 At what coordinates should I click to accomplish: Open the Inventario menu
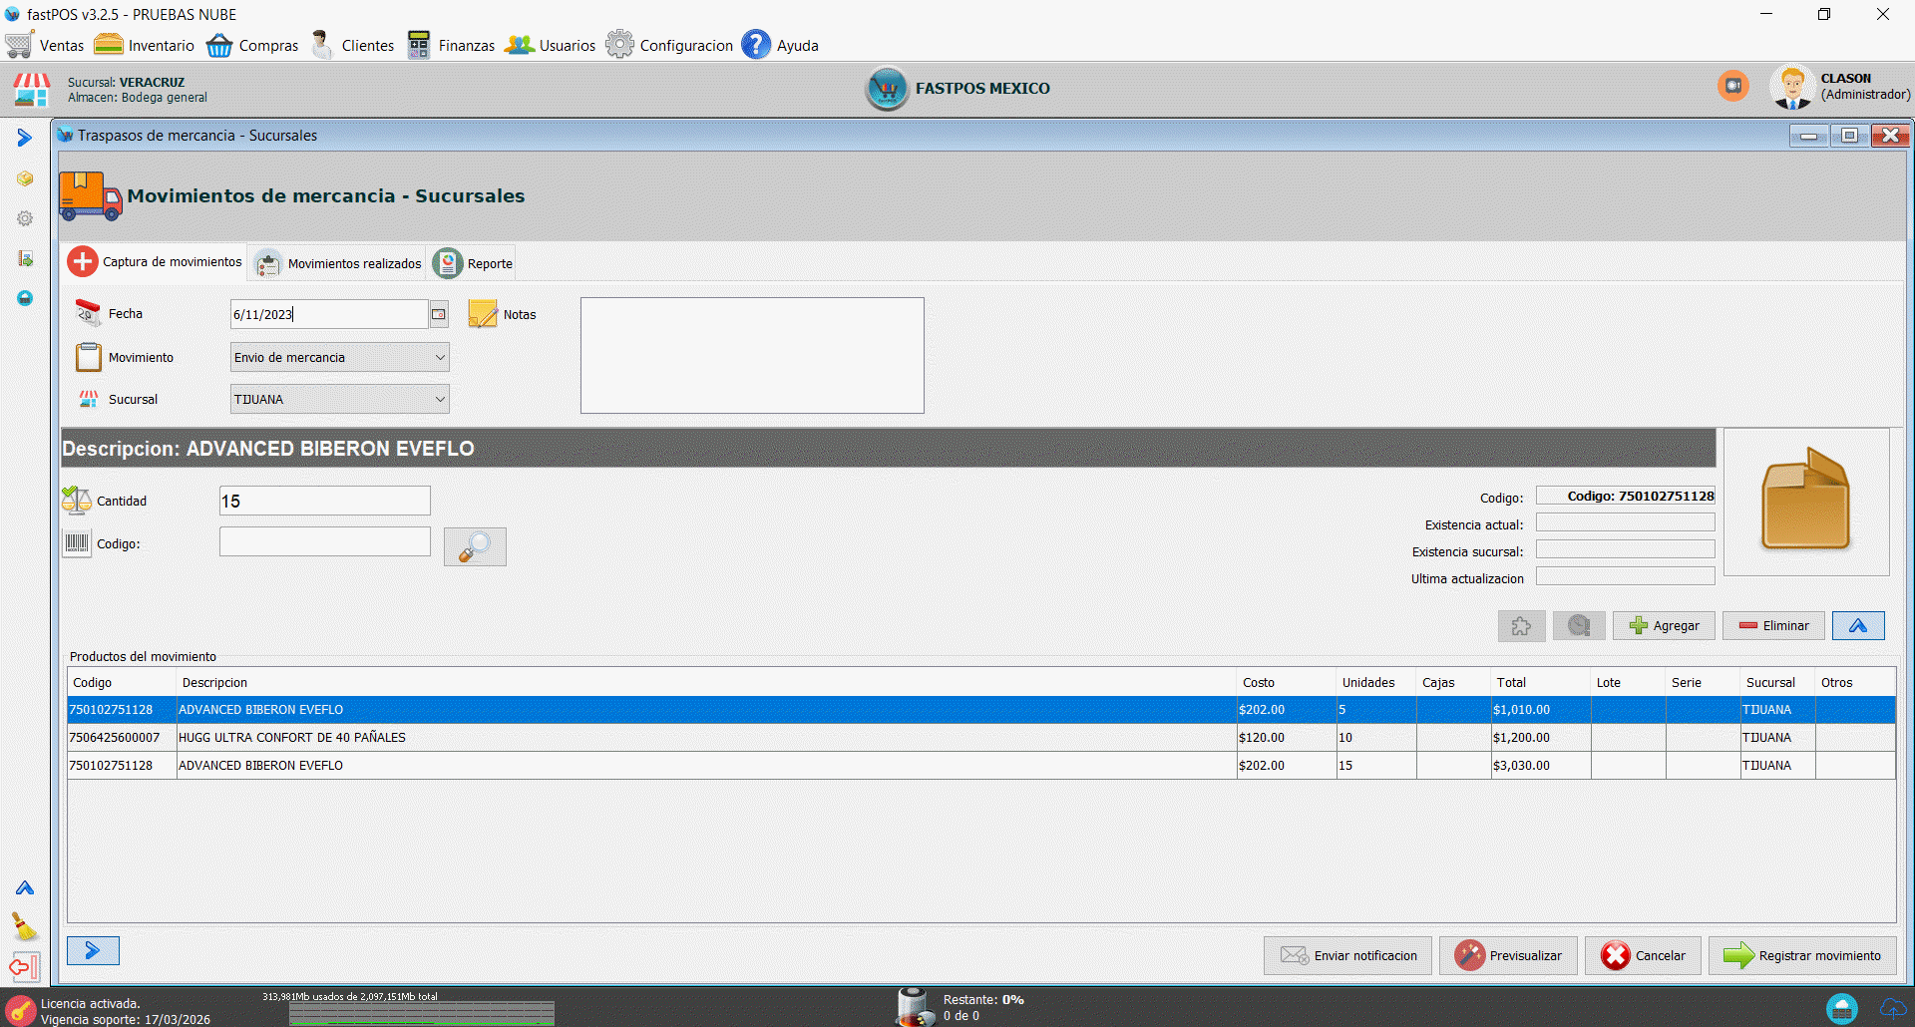click(145, 46)
